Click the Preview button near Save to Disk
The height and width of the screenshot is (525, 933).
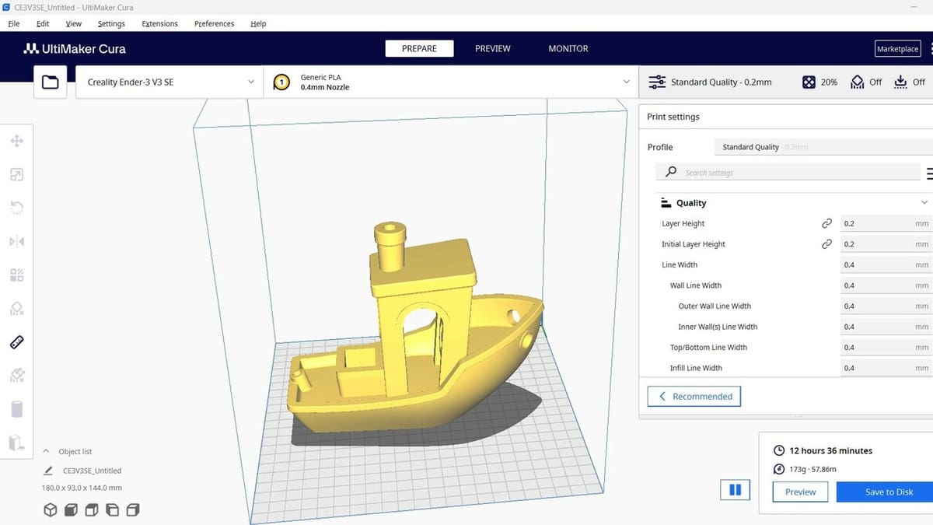pos(800,492)
